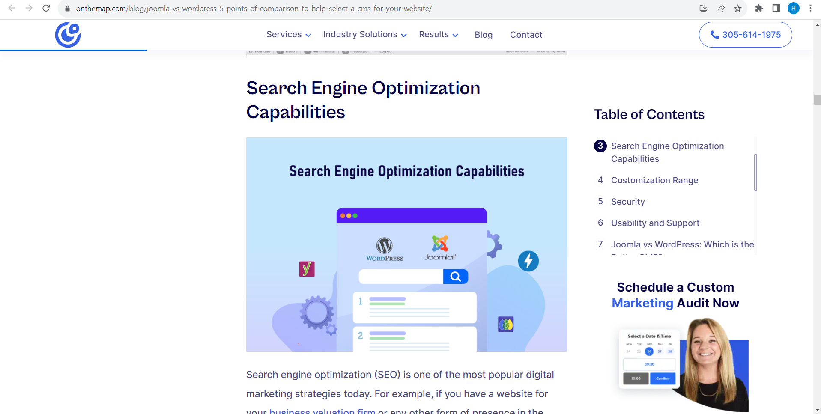Call 305-614-1975 using the phone button
This screenshot has width=821, height=414.
(745, 35)
